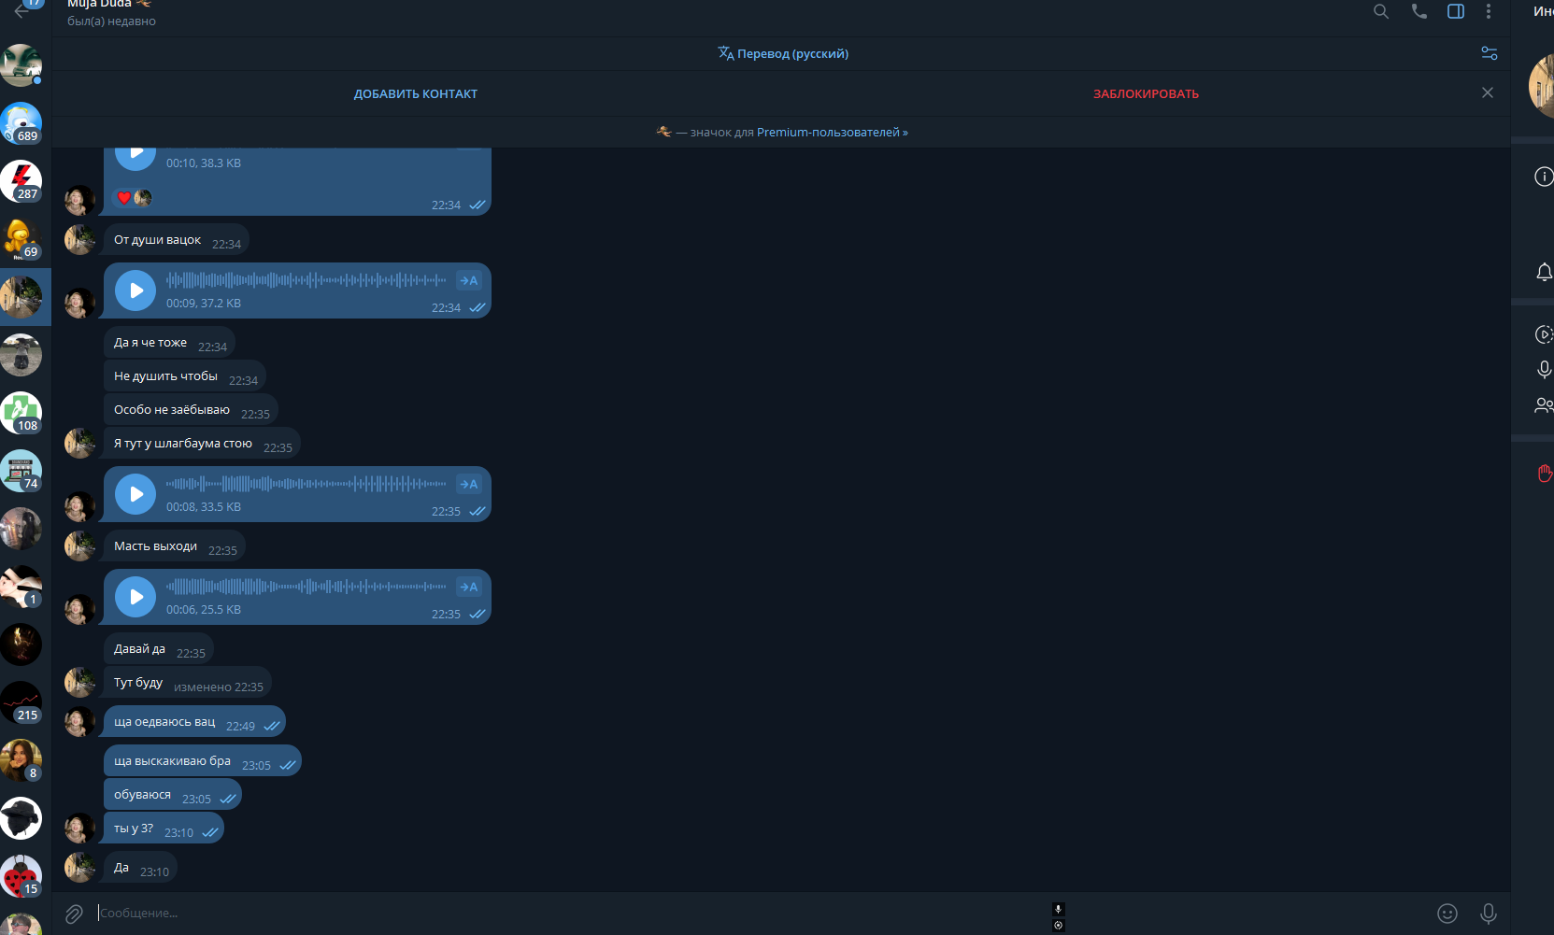This screenshot has width=1554, height=935.
Task: Transcribe the 00:06 voice message
Action: (x=469, y=587)
